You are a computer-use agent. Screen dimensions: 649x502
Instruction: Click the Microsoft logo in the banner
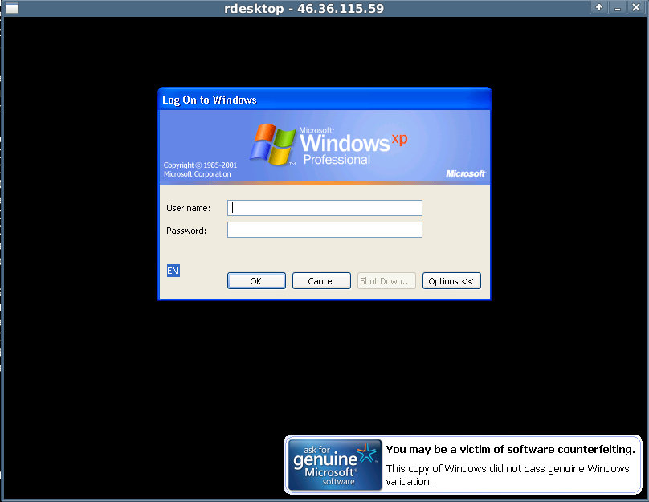pyautogui.click(x=465, y=173)
